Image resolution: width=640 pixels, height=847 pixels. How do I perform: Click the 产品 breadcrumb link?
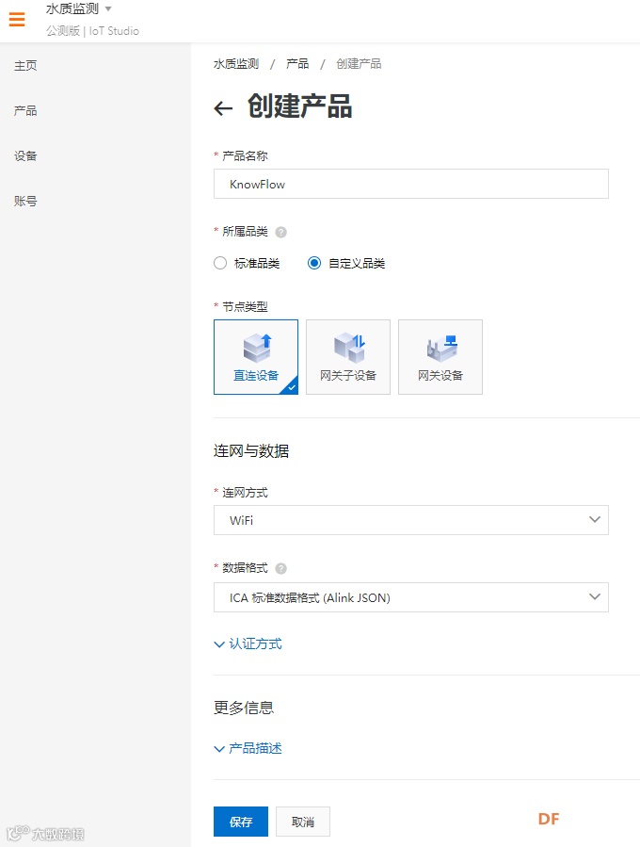coord(297,64)
